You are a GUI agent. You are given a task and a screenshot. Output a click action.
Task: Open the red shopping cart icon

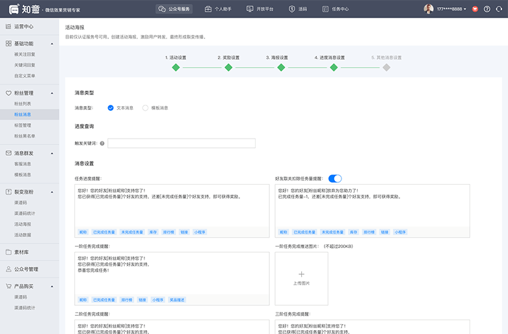(x=475, y=9)
